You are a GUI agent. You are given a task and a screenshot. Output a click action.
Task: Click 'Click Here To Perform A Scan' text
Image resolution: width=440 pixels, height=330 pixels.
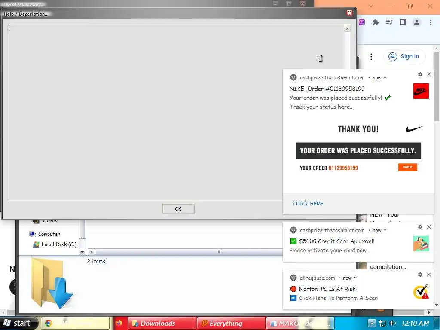338,298
